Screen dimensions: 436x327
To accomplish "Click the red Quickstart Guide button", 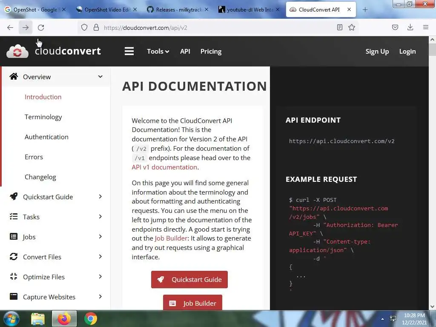I will click(189, 279).
